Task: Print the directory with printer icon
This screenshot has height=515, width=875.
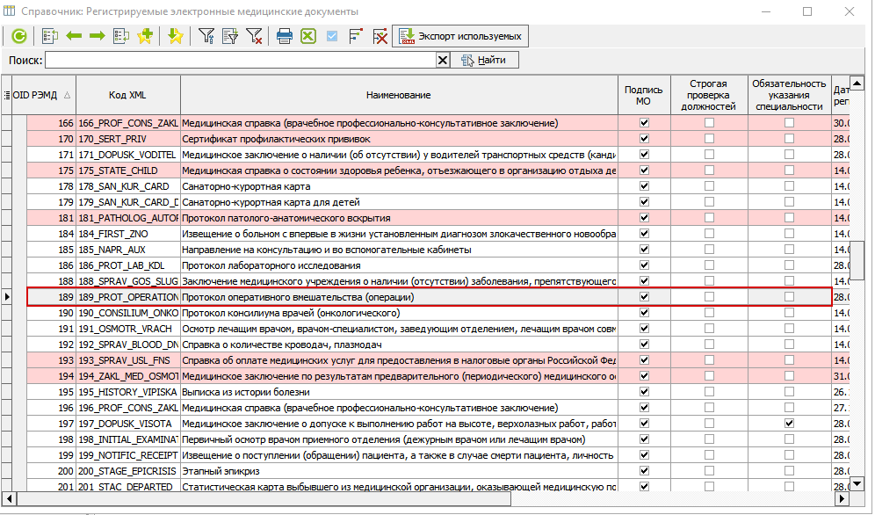Action: click(284, 36)
